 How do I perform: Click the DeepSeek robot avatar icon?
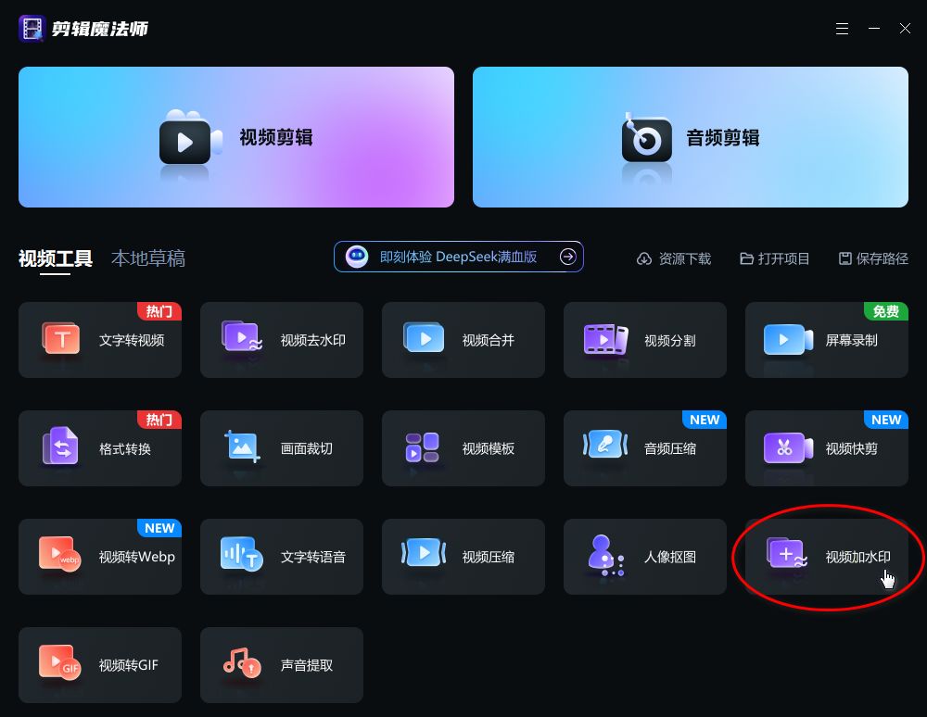pyautogui.click(x=357, y=257)
